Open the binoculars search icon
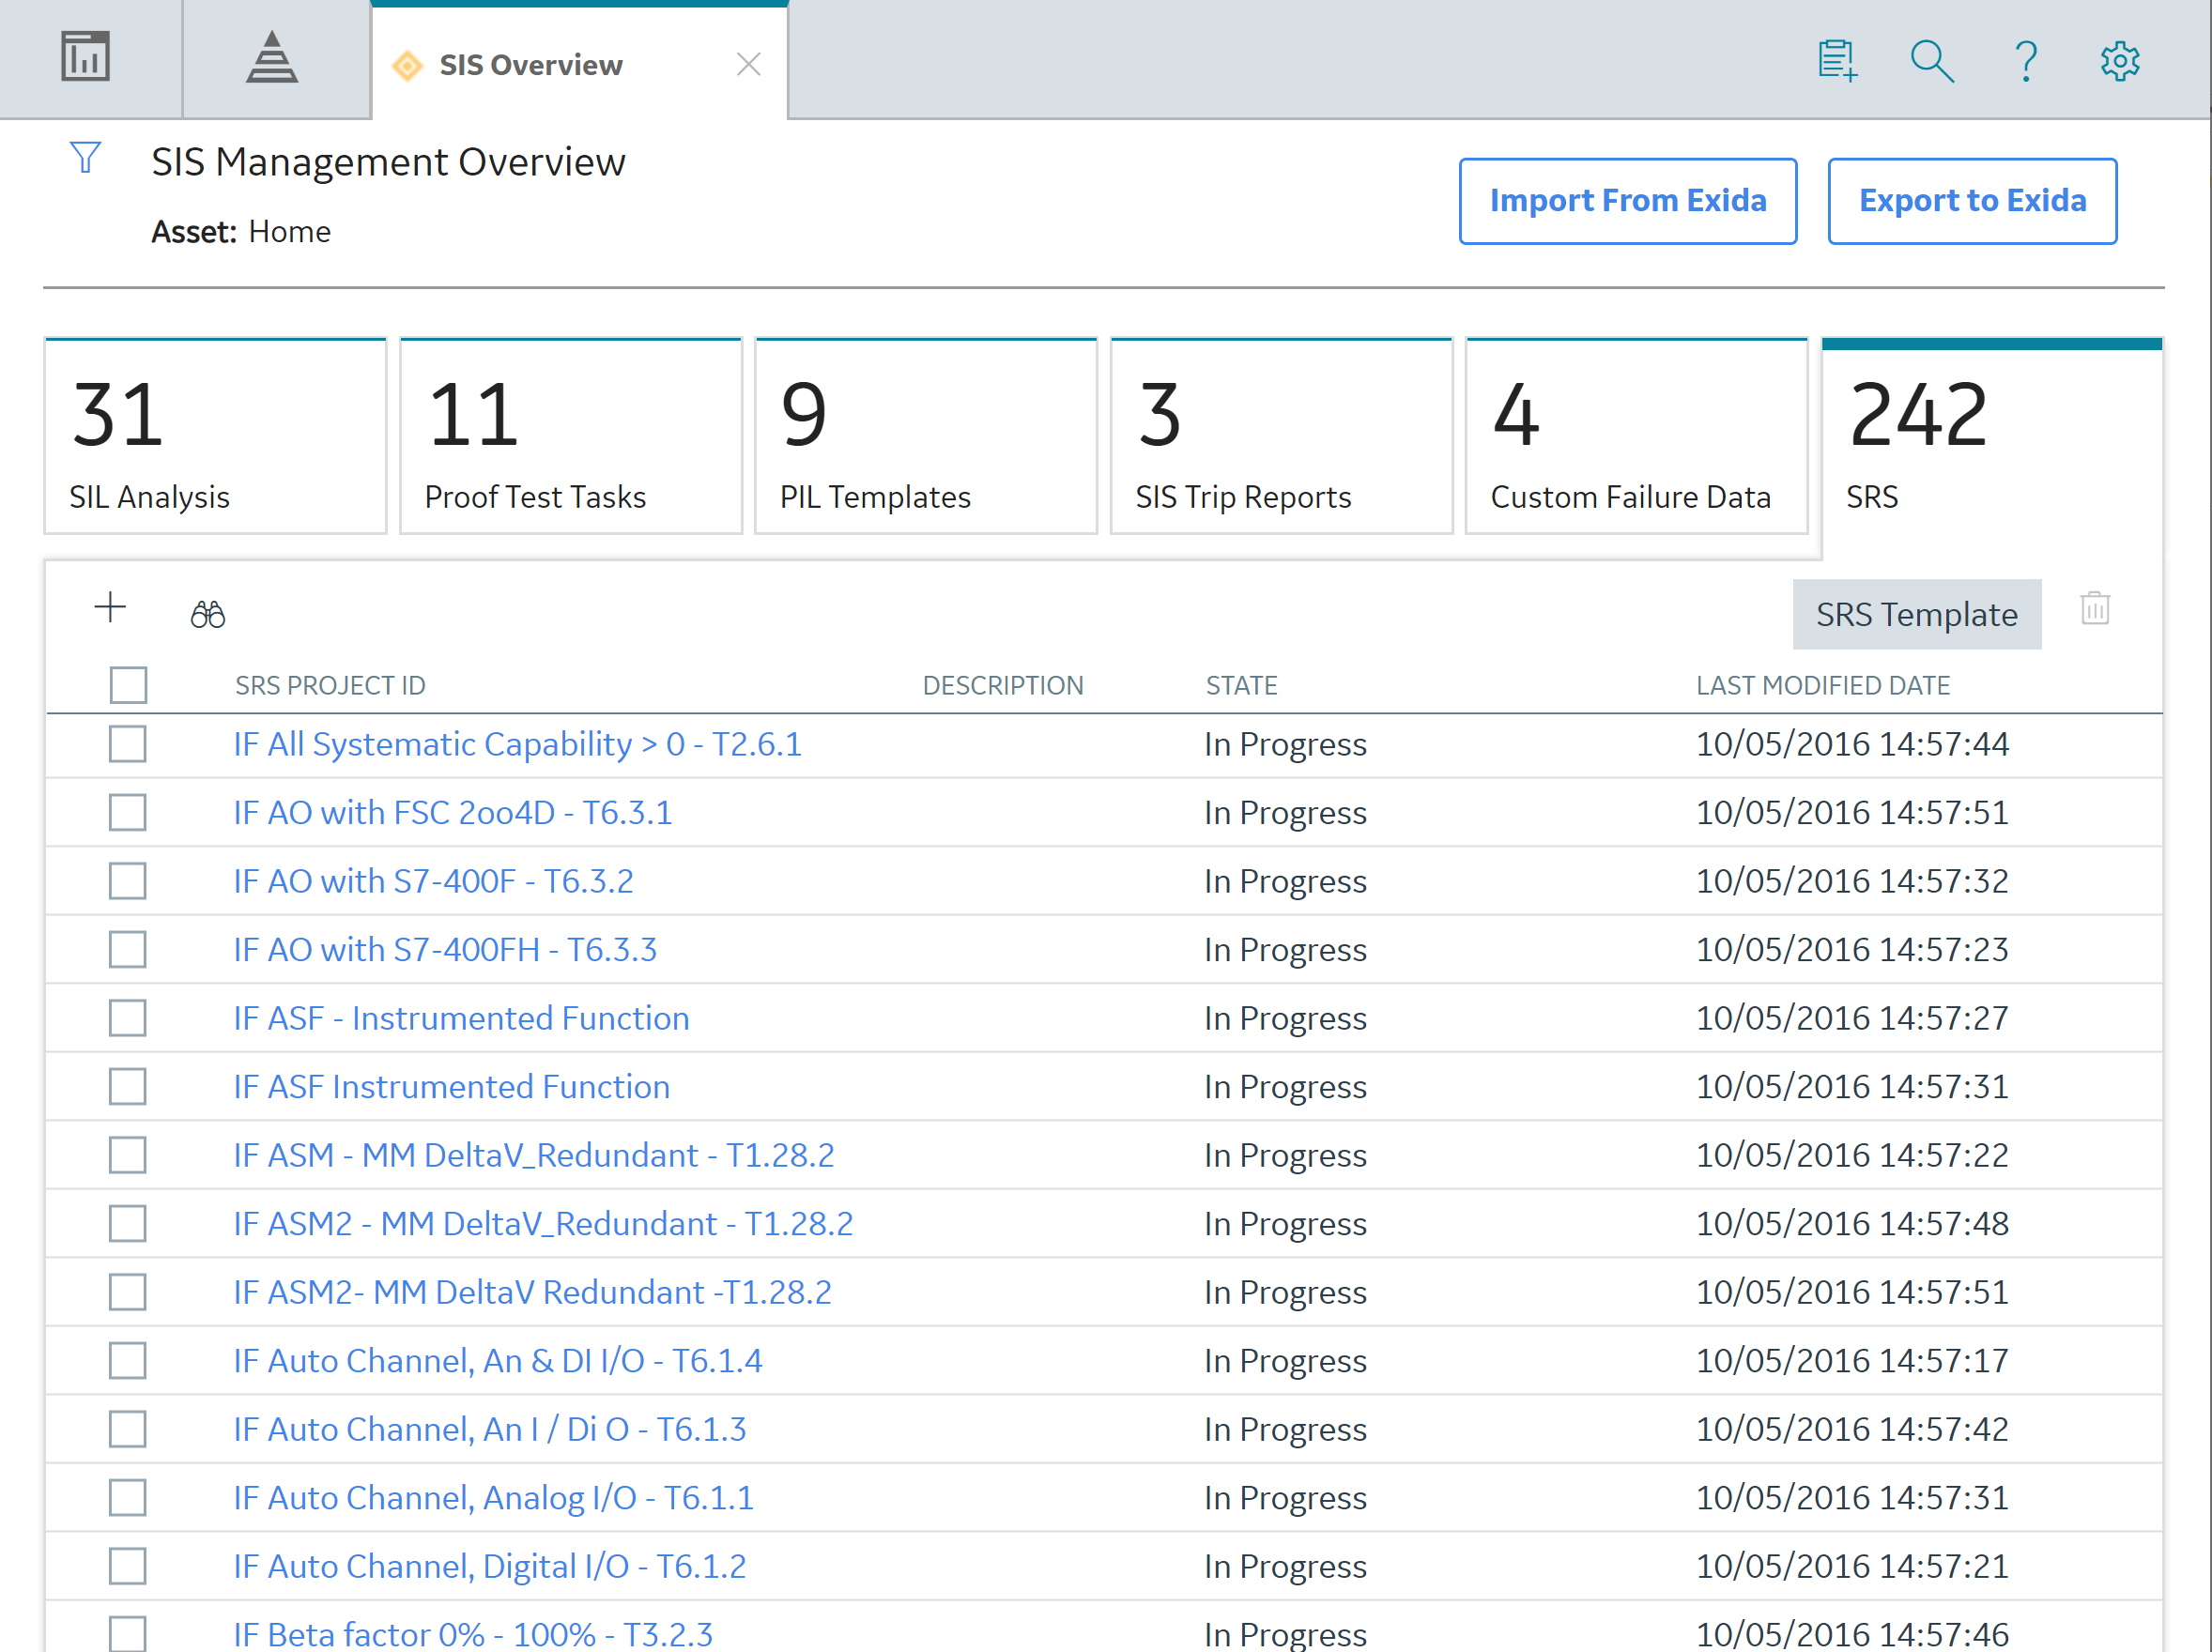This screenshot has height=1652, width=2212. click(x=208, y=613)
